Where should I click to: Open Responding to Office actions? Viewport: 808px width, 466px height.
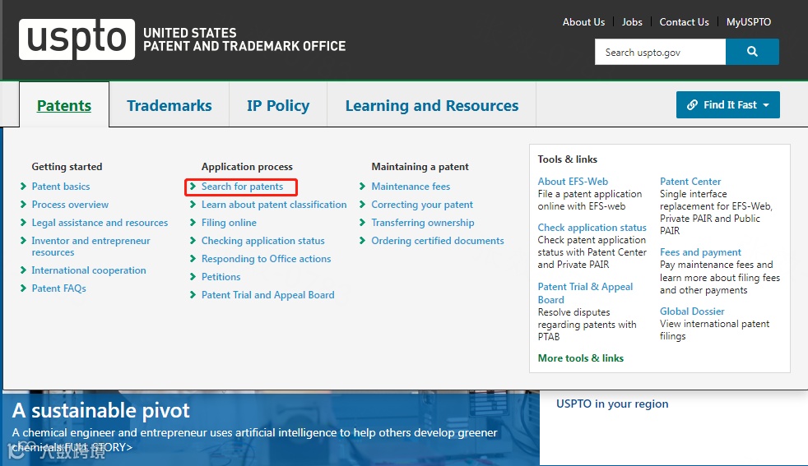click(266, 259)
